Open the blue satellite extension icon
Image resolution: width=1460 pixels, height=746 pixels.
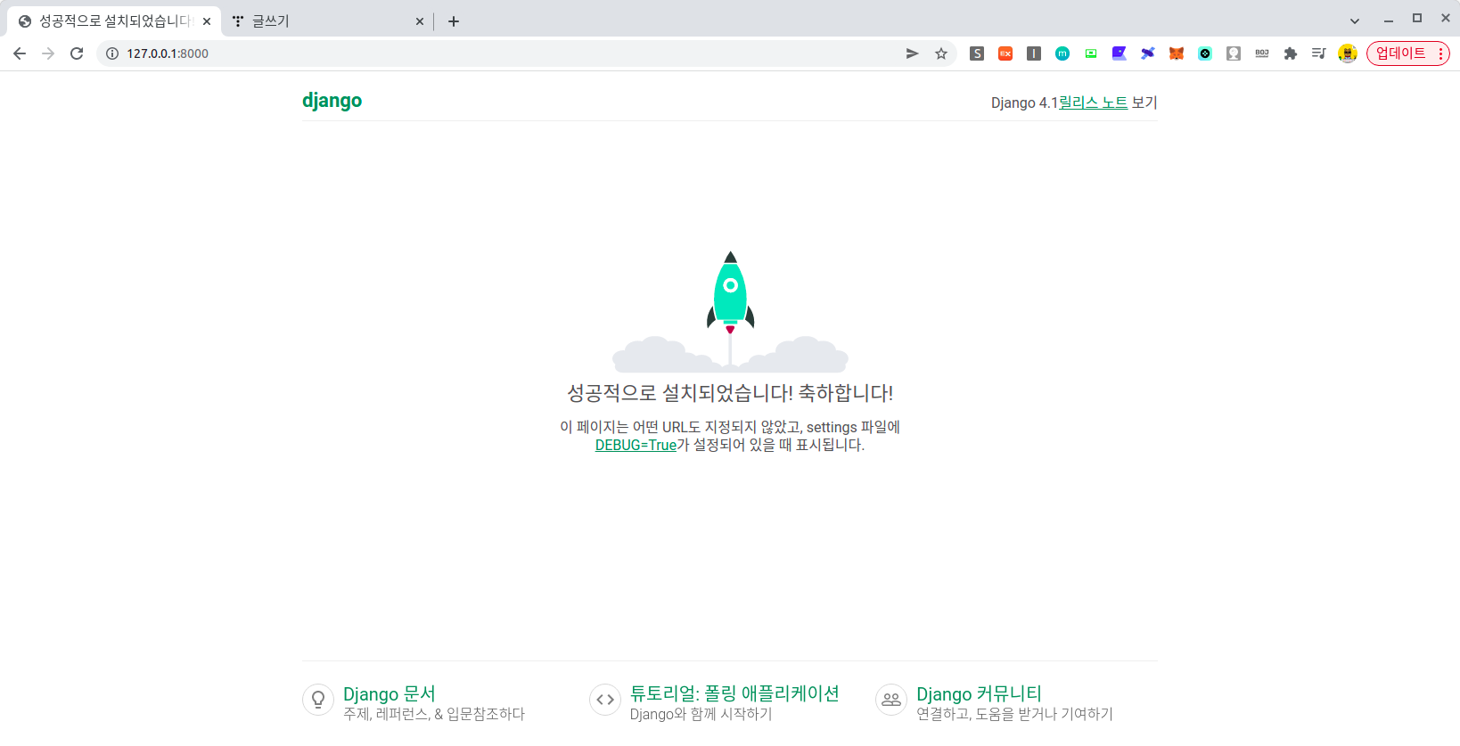point(1148,53)
